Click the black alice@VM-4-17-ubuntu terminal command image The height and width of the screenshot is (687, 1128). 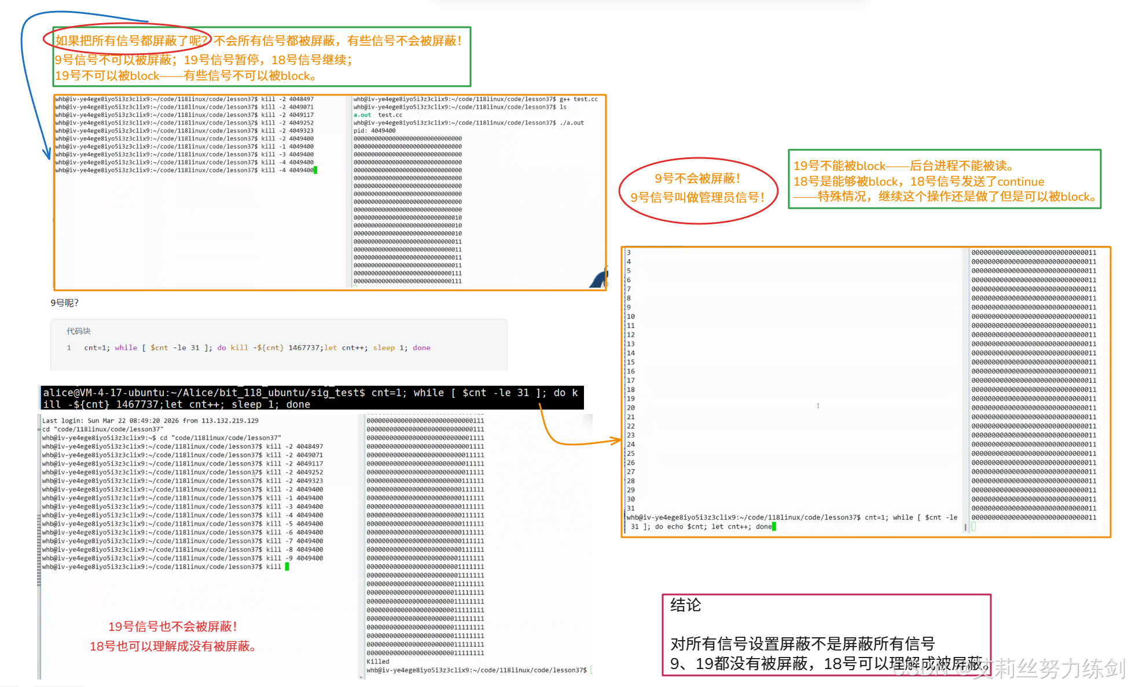point(311,398)
